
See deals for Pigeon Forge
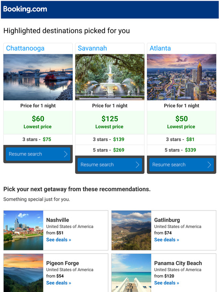(x=59, y=283)
